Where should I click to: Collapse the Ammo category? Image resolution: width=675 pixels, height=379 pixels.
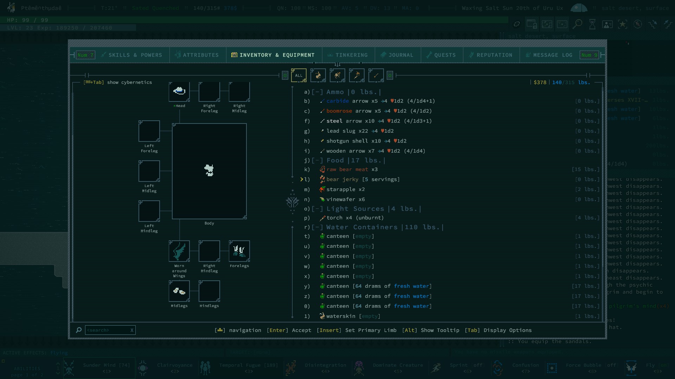coord(317,92)
